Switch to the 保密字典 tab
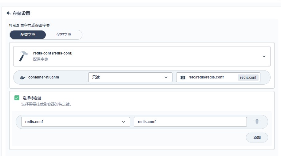 pyautogui.click(x=64, y=34)
